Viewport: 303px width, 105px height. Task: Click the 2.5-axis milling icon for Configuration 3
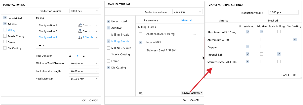(80, 37)
